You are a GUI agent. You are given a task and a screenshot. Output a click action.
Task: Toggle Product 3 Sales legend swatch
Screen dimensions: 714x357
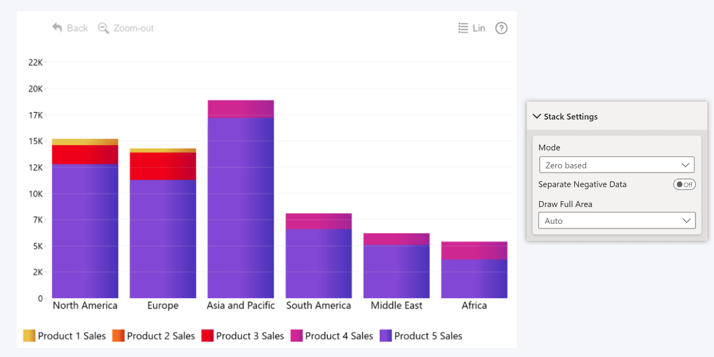[208, 336]
